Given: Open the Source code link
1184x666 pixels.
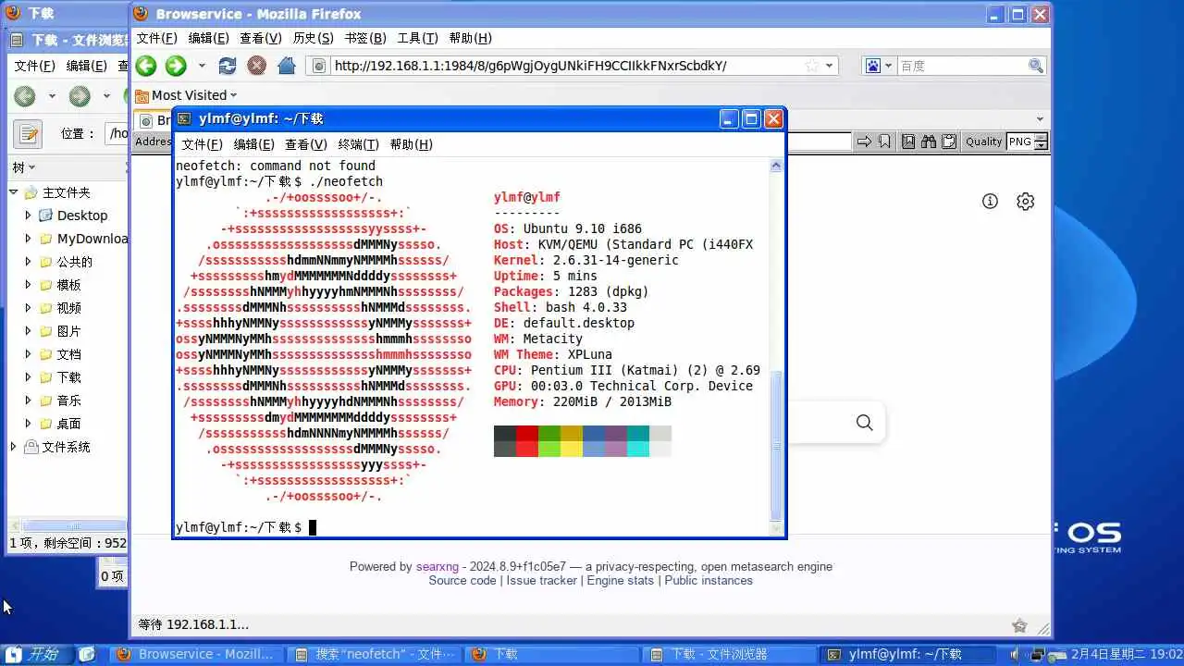Looking at the screenshot, I should tap(462, 580).
